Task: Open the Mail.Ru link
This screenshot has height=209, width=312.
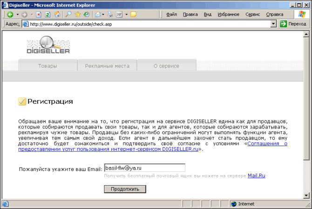Action: pos(256,175)
